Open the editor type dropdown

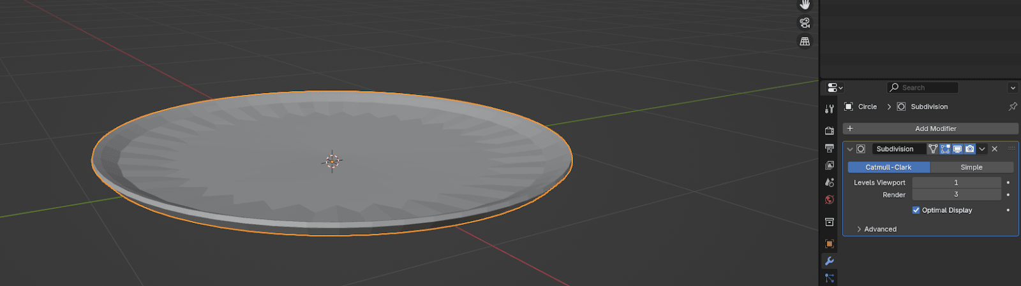point(835,88)
